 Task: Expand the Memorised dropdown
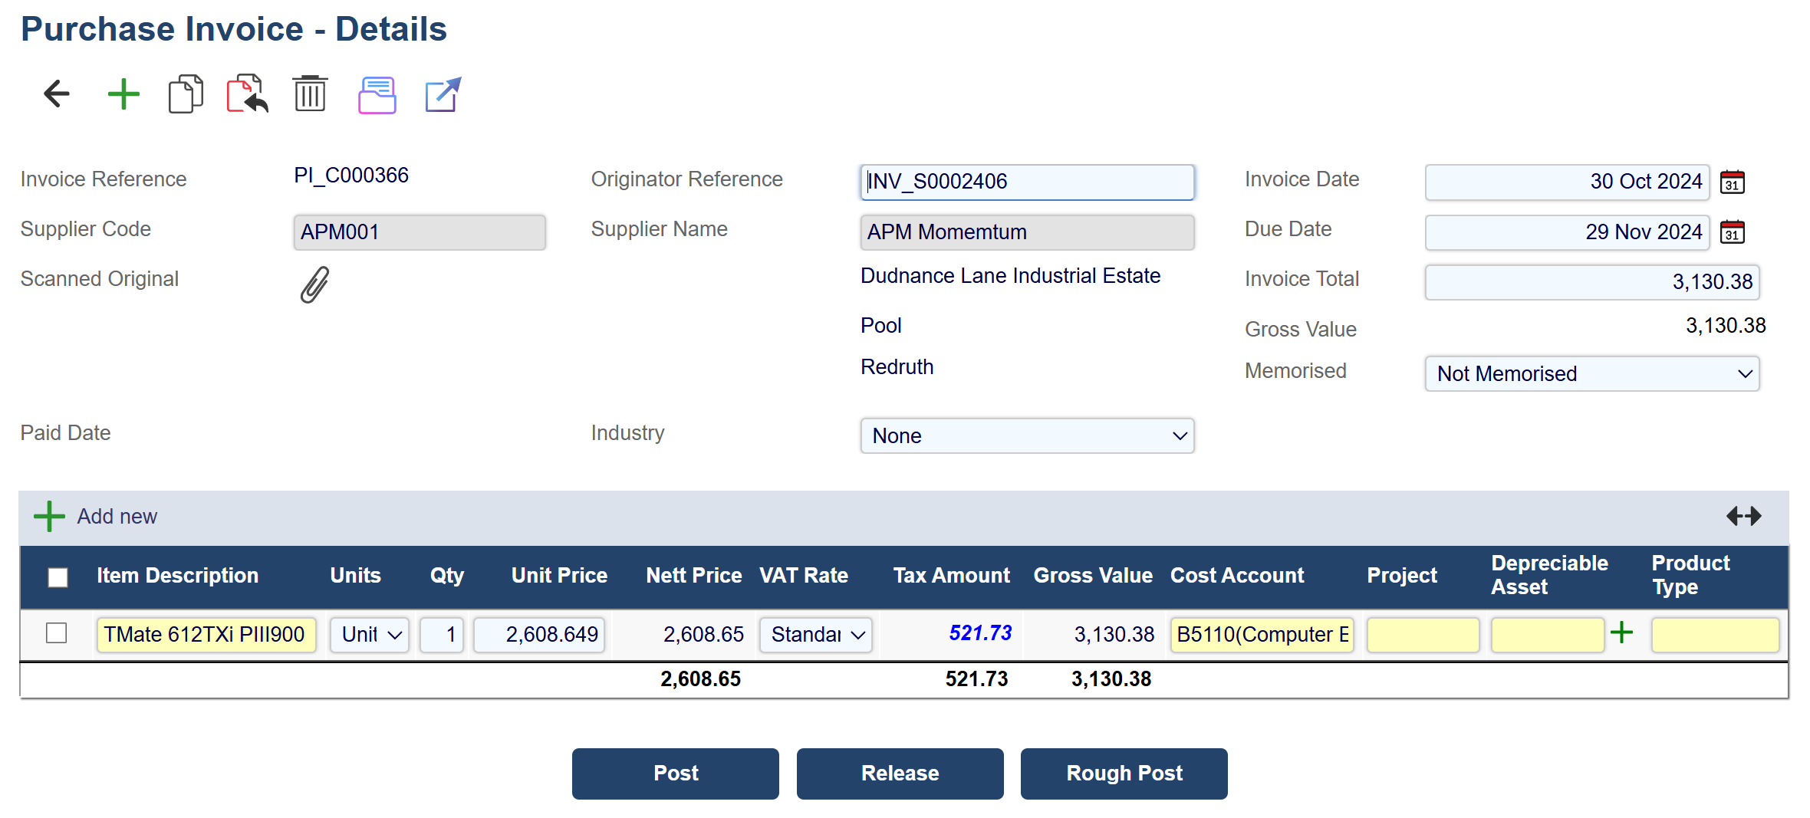coord(1591,374)
